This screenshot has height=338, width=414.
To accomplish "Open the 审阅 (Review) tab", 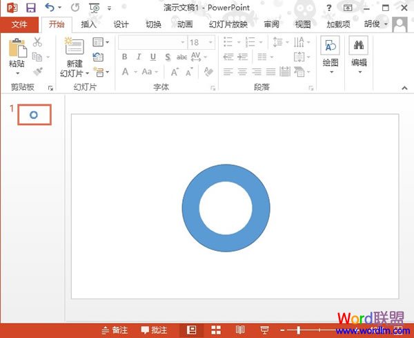I will tap(271, 25).
